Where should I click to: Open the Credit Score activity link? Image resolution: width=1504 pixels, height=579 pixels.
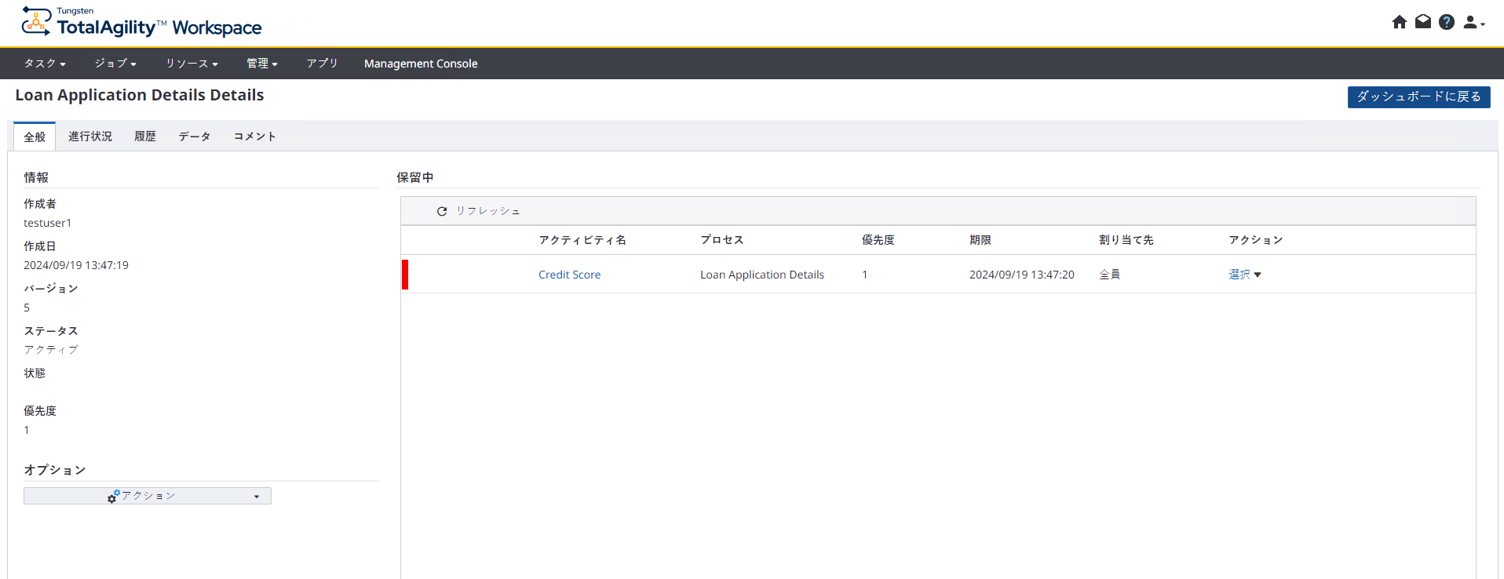tap(569, 275)
